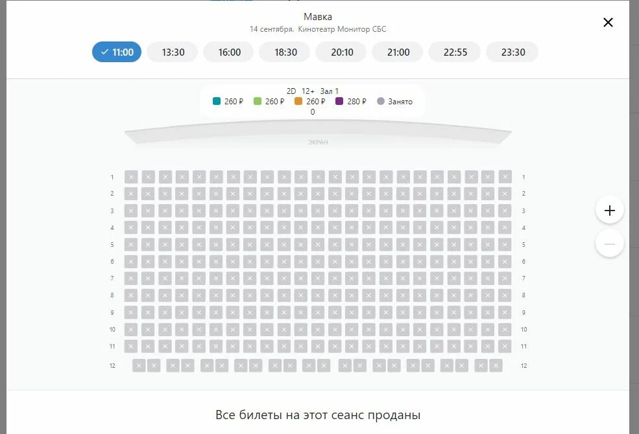Click the first seat in row 12
Viewport: 639px width, 434px height.
[139, 365]
